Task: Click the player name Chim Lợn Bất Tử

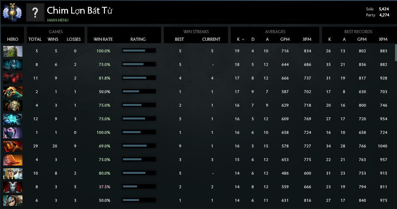Action: [x=79, y=11]
